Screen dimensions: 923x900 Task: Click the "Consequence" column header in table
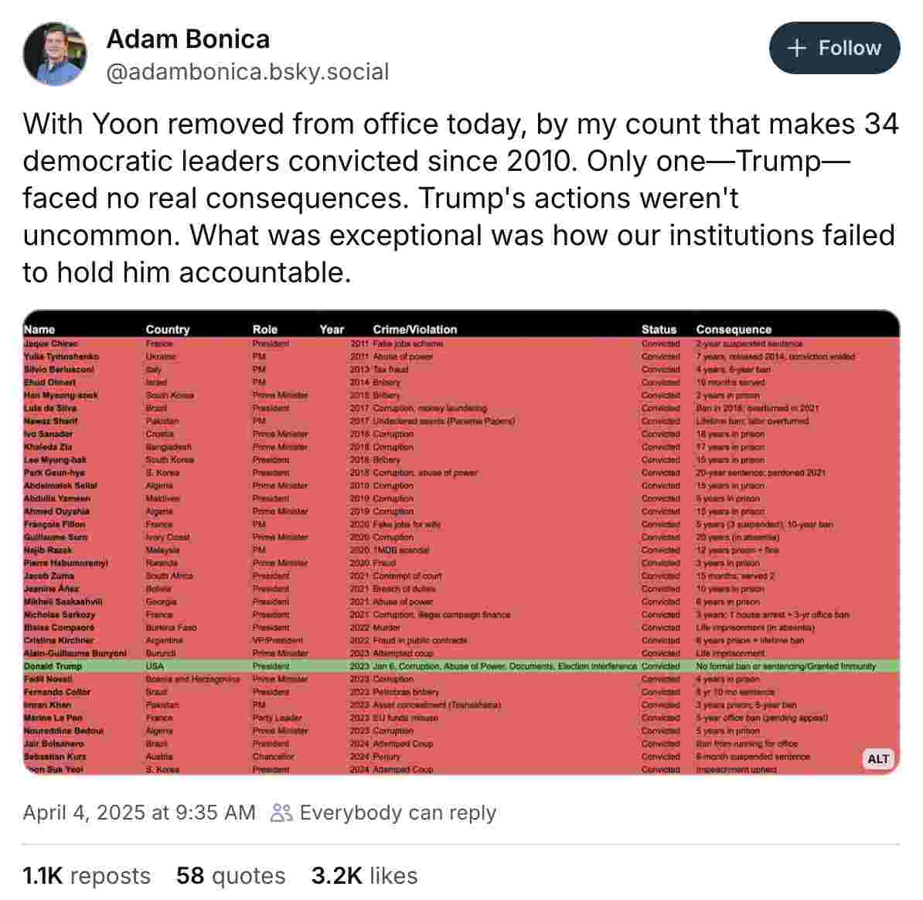click(x=733, y=329)
